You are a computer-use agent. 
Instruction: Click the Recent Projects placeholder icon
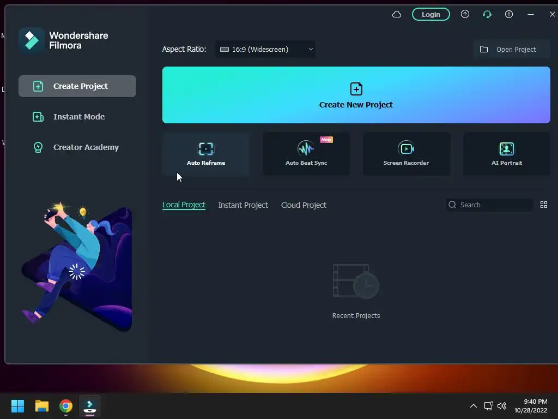[356, 282]
